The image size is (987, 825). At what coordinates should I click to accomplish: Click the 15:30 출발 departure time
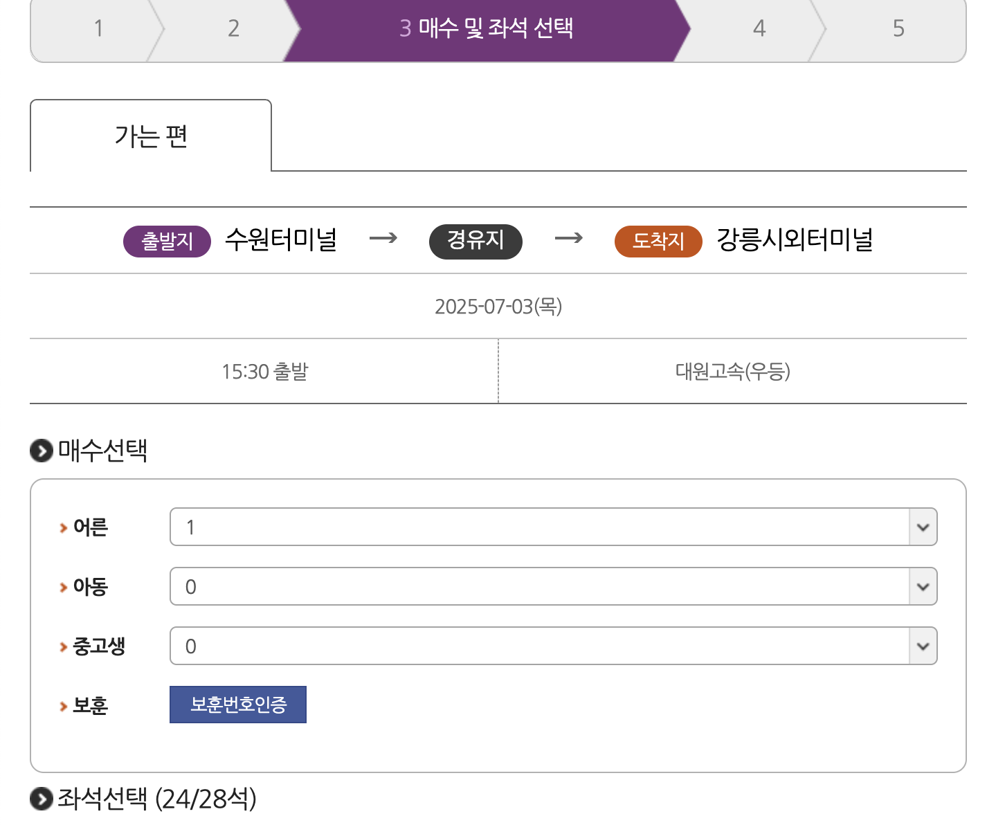click(x=264, y=371)
